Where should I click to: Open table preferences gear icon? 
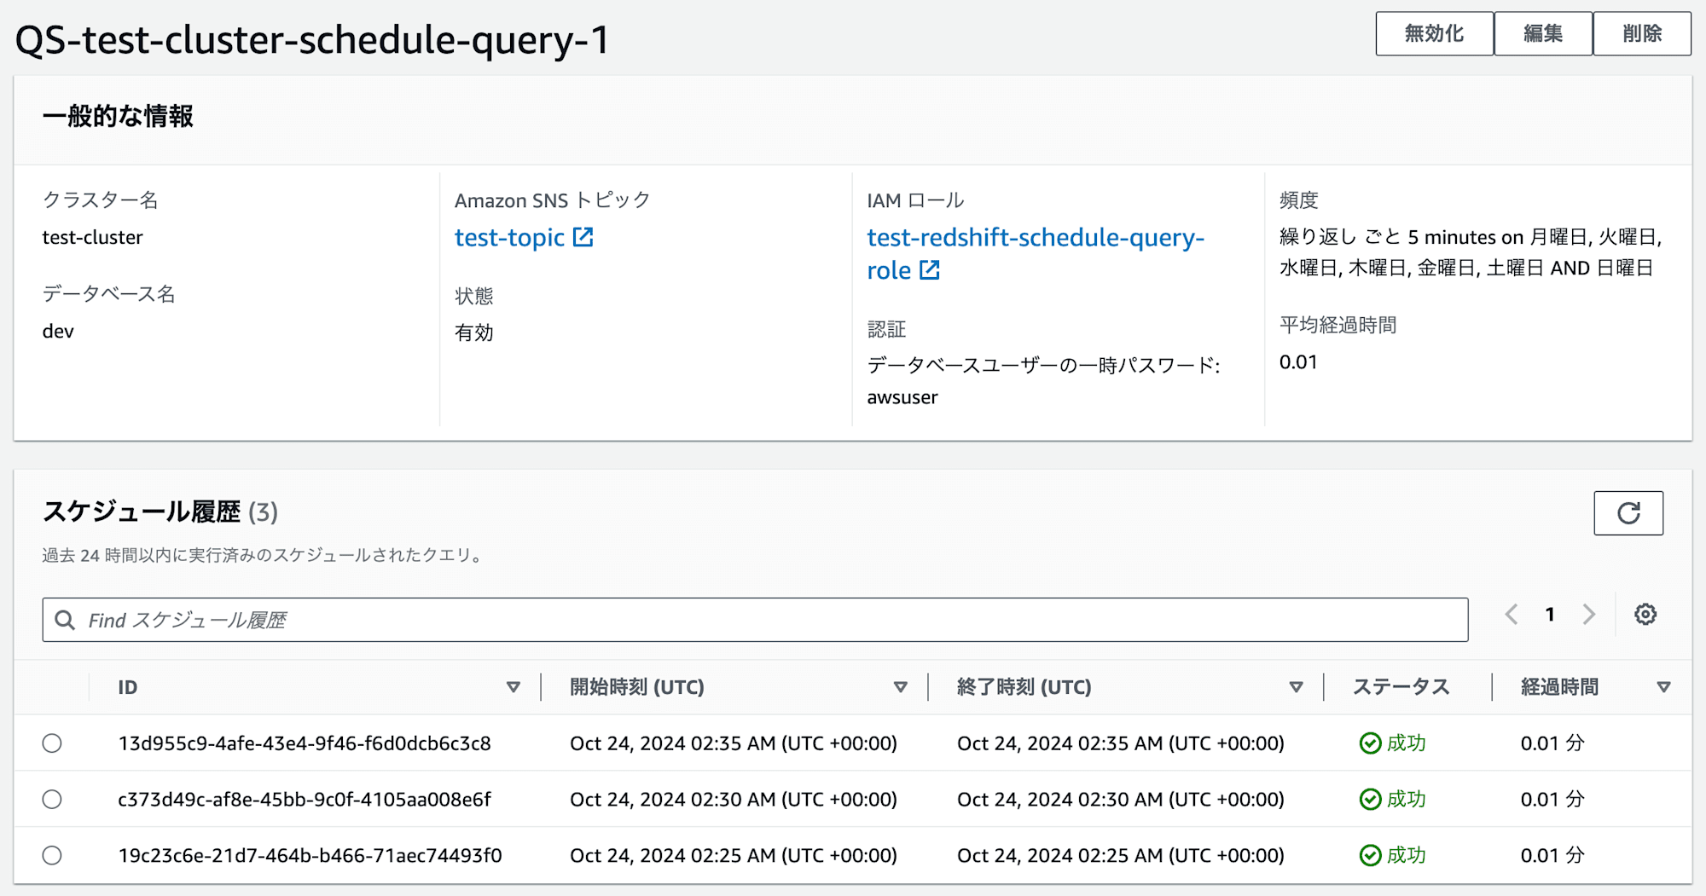[x=1645, y=615]
